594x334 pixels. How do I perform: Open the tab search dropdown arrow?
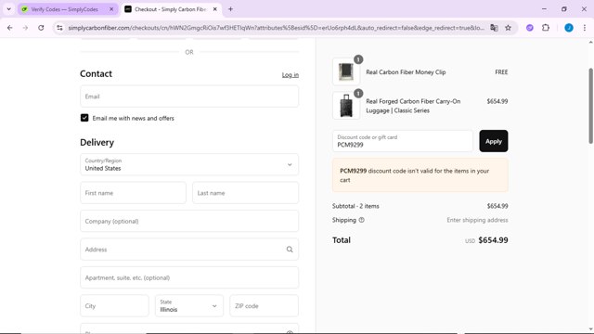click(8, 9)
